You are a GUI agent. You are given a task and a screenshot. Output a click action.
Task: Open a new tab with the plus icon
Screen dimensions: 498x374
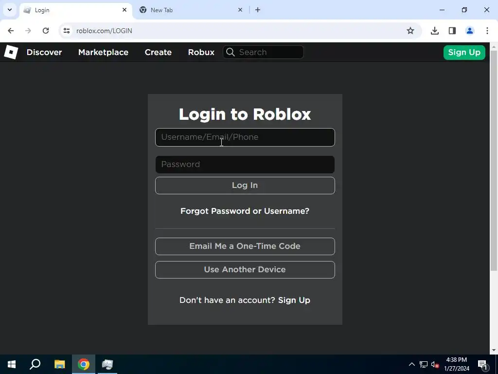click(258, 10)
